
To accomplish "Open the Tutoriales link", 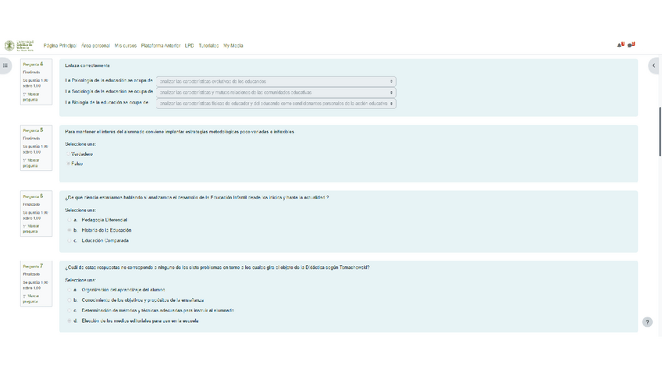I will coord(208,46).
